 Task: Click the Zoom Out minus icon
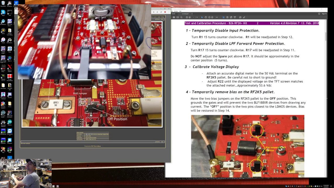[x=209, y=17]
